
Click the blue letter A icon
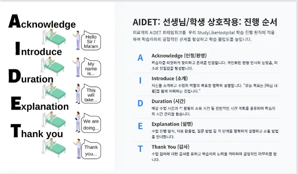pyautogui.click(x=140, y=58)
